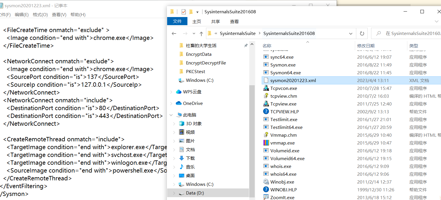
Task: Switch to the 共享 ribbon tab
Action: pyautogui.click(x=216, y=21)
